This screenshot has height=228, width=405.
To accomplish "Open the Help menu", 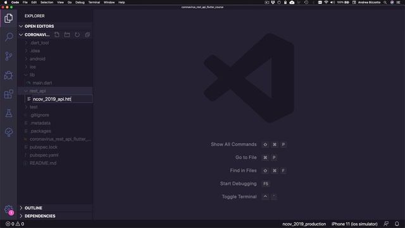I will coord(121,3).
